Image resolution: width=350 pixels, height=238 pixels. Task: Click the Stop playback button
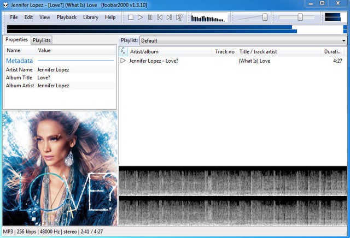[x=131, y=17]
